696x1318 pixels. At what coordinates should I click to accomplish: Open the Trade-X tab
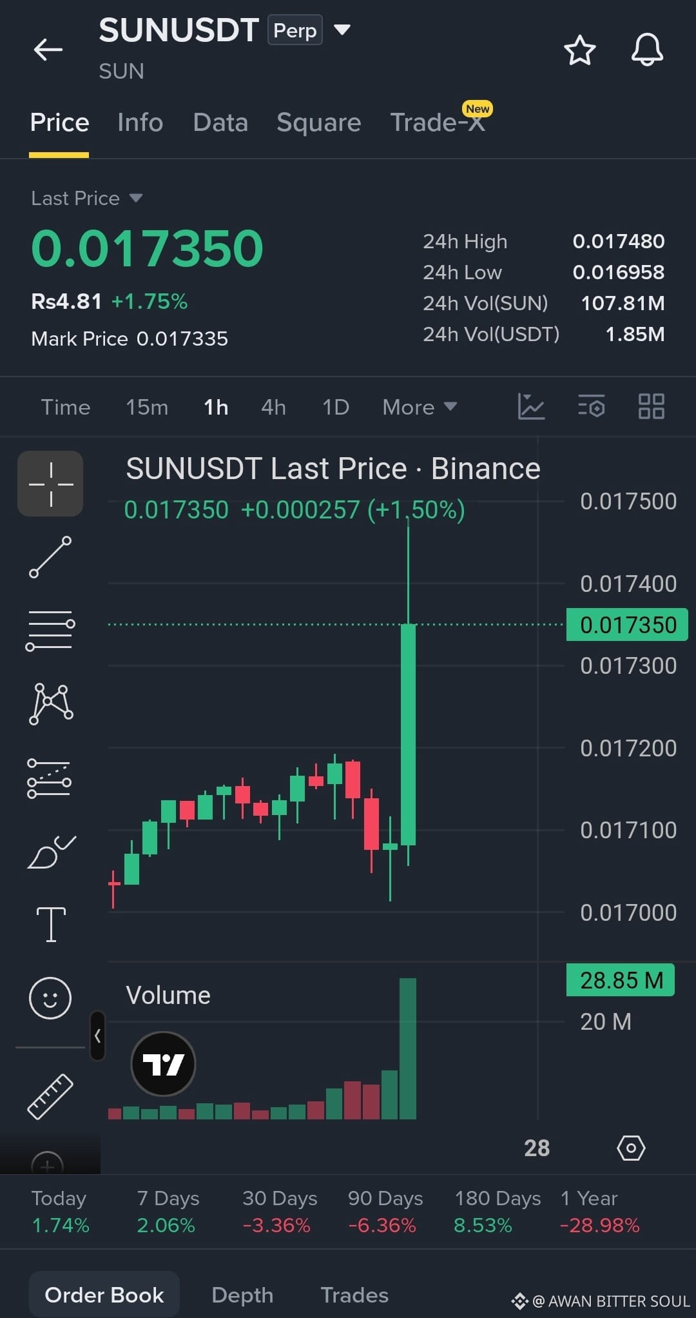click(x=438, y=123)
